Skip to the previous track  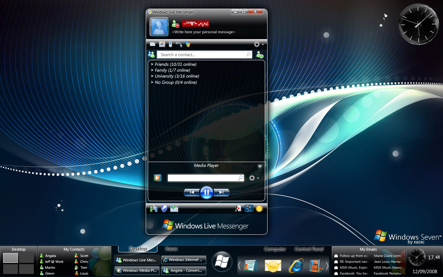[x=192, y=193]
